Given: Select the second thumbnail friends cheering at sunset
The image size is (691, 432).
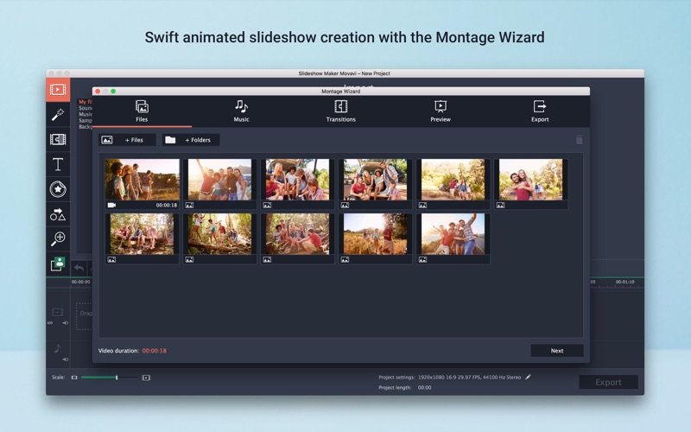Looking at the screenshot, I should (x=220, y=183).
